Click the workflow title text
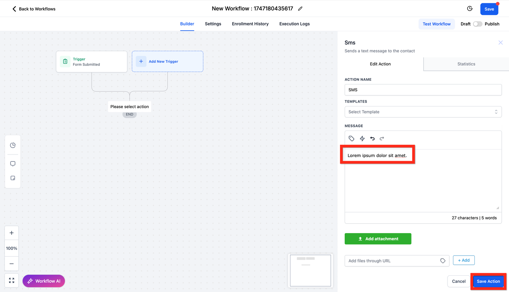This screenshot has height=292, width=509. tap(252, 9)
